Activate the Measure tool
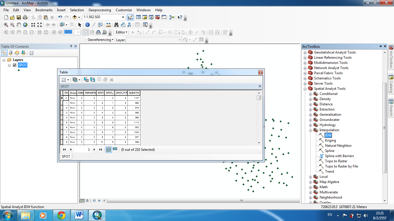This screenshot has height=221, width=394. pyautogui.click(x=109, y=25)
